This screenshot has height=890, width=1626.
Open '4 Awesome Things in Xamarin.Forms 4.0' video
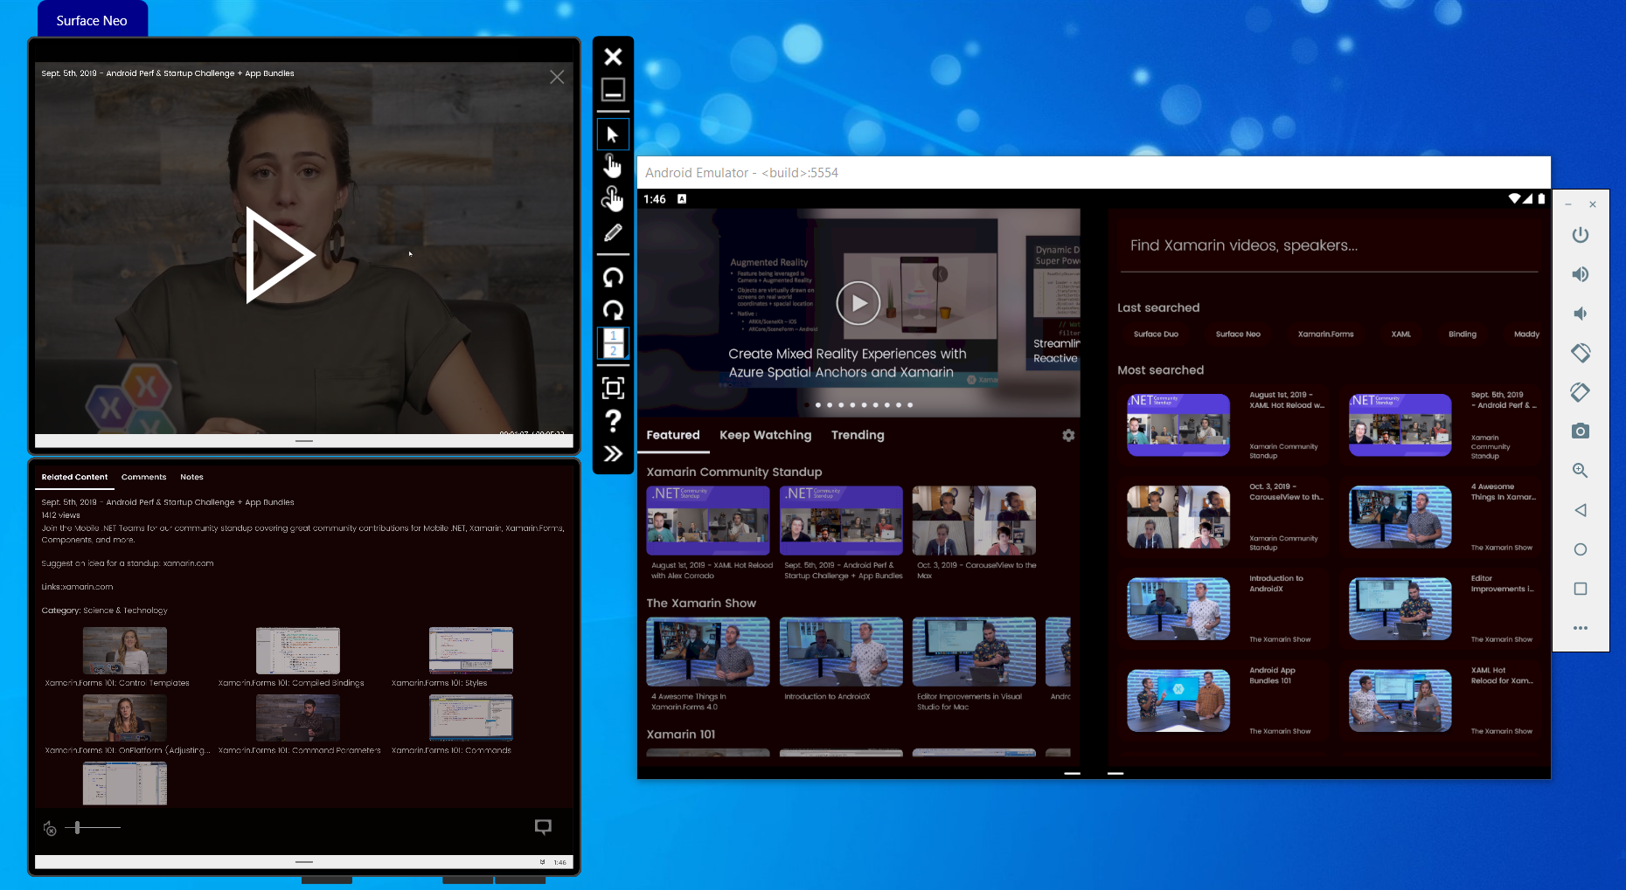coord(708,652)
